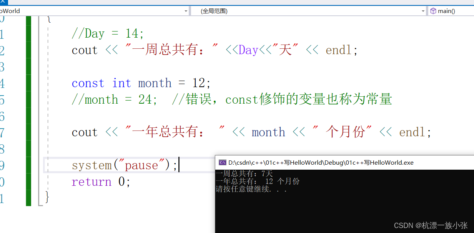This screenshot has height=233, width=474.
Task: Click console output '一年总共有： 12 个月份'
Action: point(258,181)
